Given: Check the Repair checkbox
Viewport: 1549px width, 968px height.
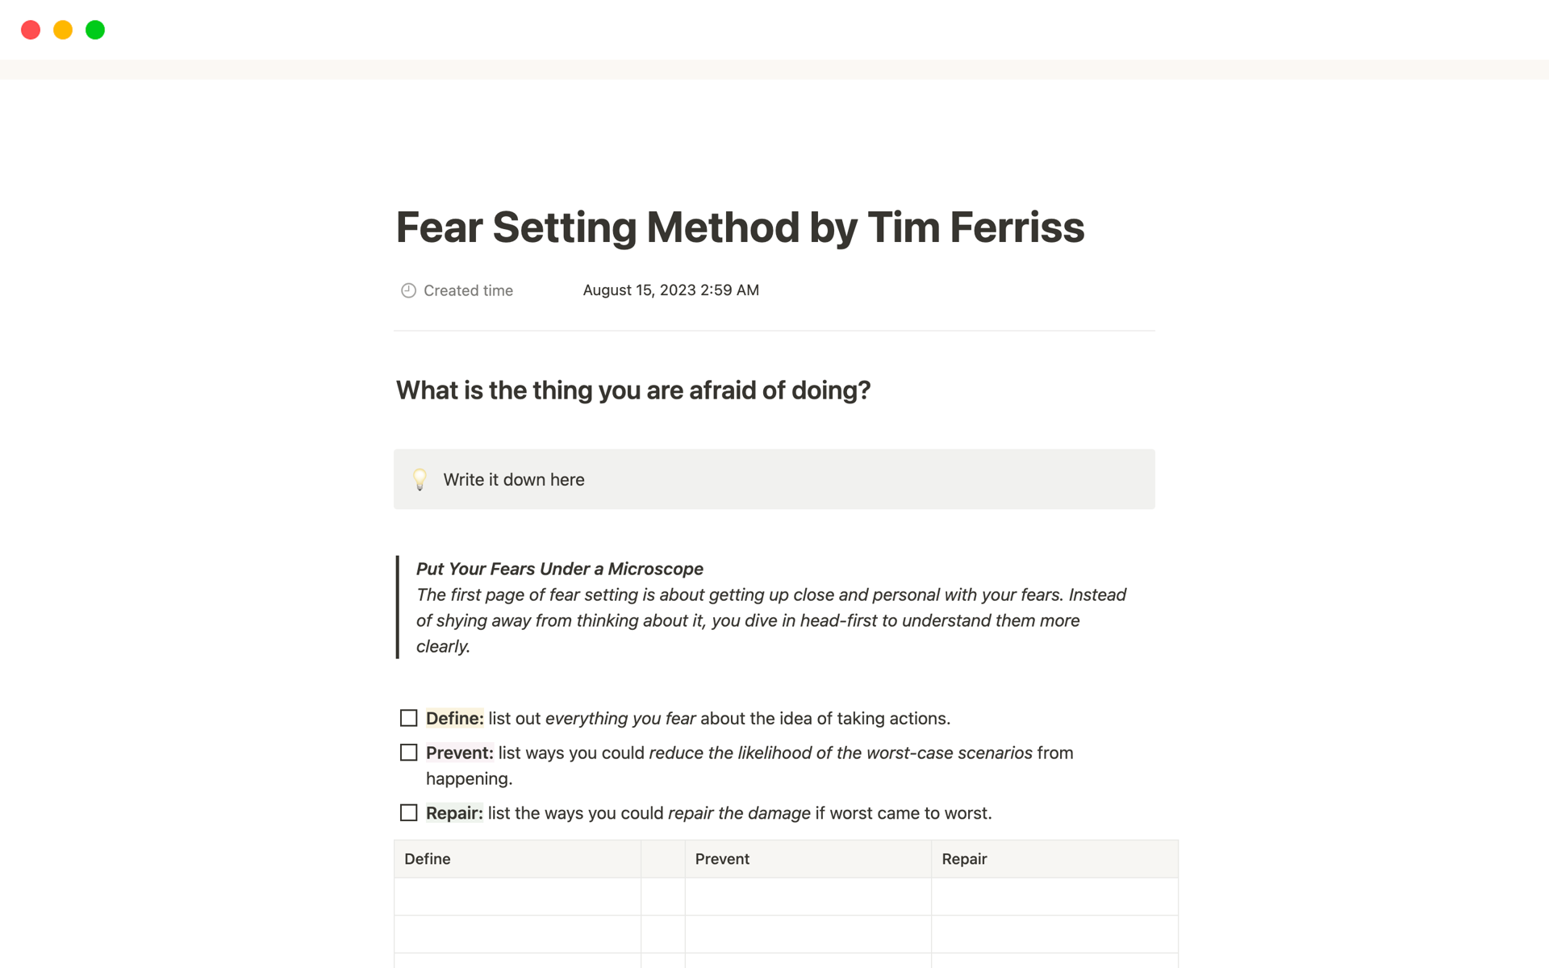Looking at the screenshot, I should click(408, 813).
